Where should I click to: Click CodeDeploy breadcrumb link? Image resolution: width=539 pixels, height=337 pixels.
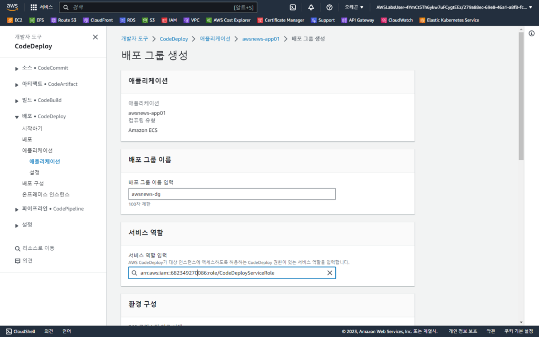(174, 39)
